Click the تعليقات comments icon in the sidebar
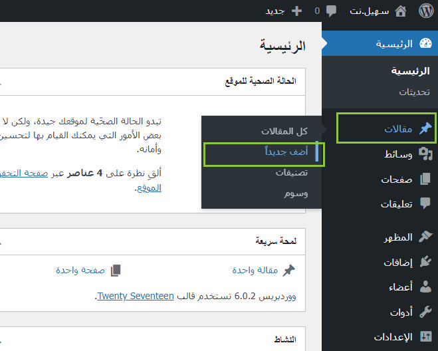 click(x=425, y=204)
